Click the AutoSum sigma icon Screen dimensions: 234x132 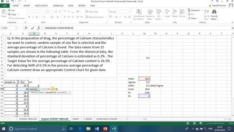189,10
